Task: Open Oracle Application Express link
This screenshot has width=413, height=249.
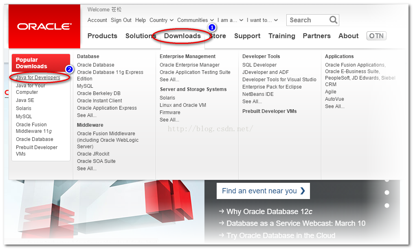Action: click(x=107, y=108)
